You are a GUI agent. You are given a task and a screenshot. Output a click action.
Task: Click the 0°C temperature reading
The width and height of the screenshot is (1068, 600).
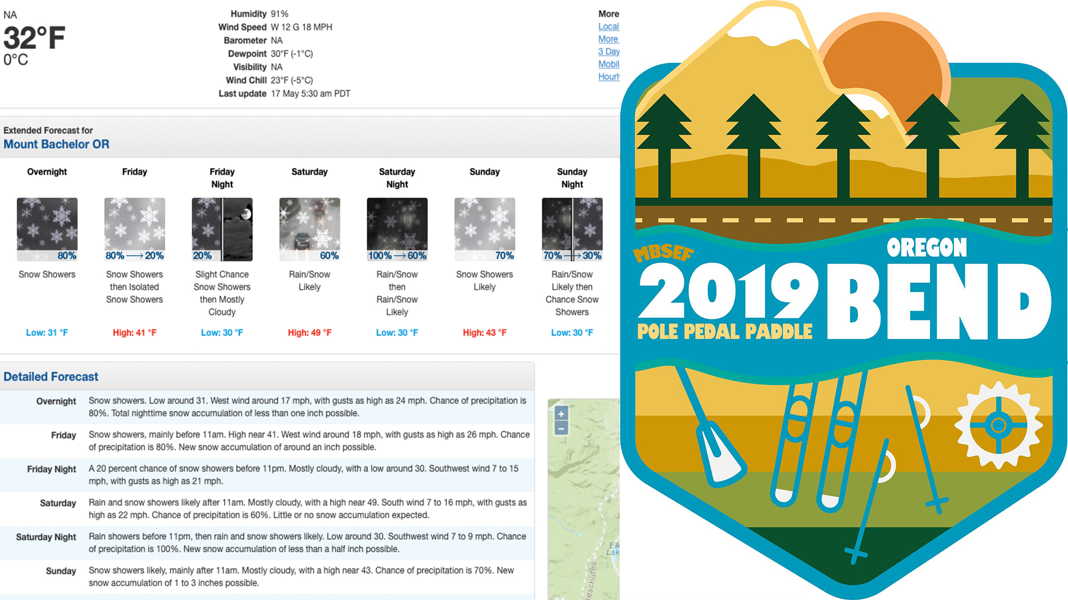pos(16,60)
